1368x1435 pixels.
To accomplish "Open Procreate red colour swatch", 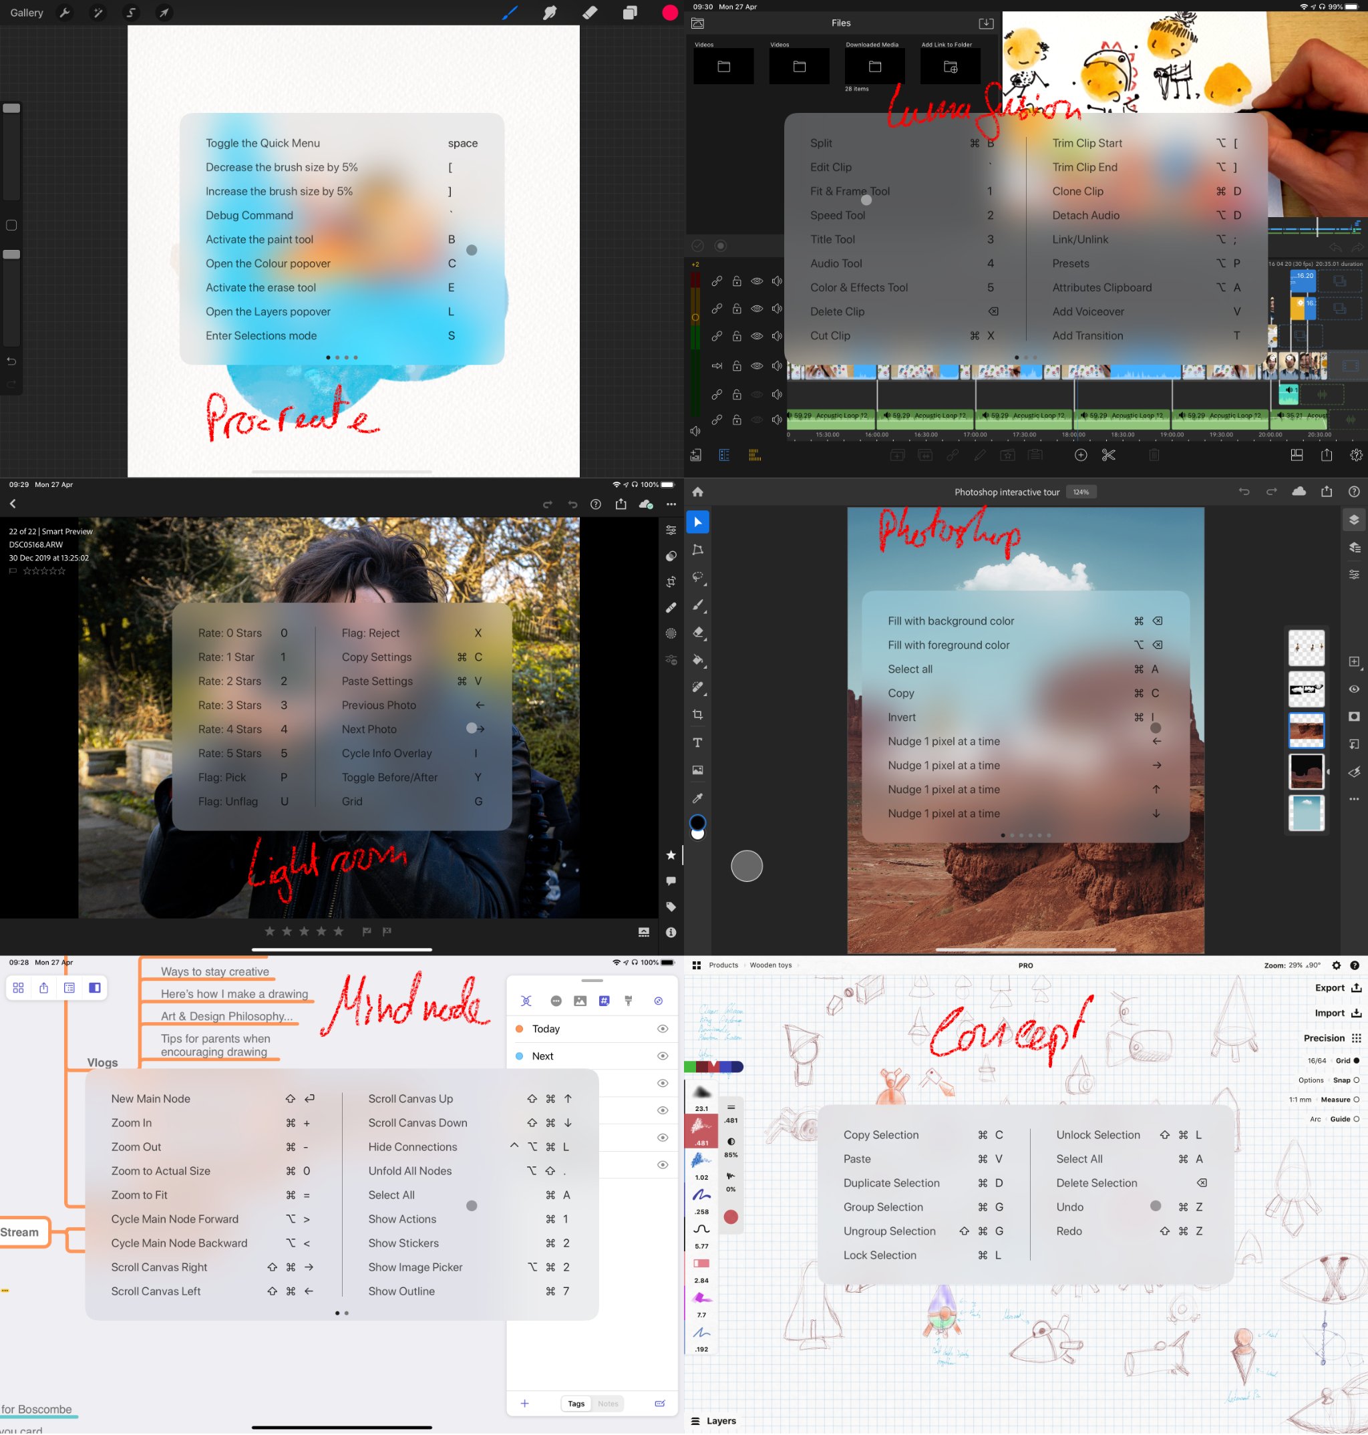I will coord(670,13).
